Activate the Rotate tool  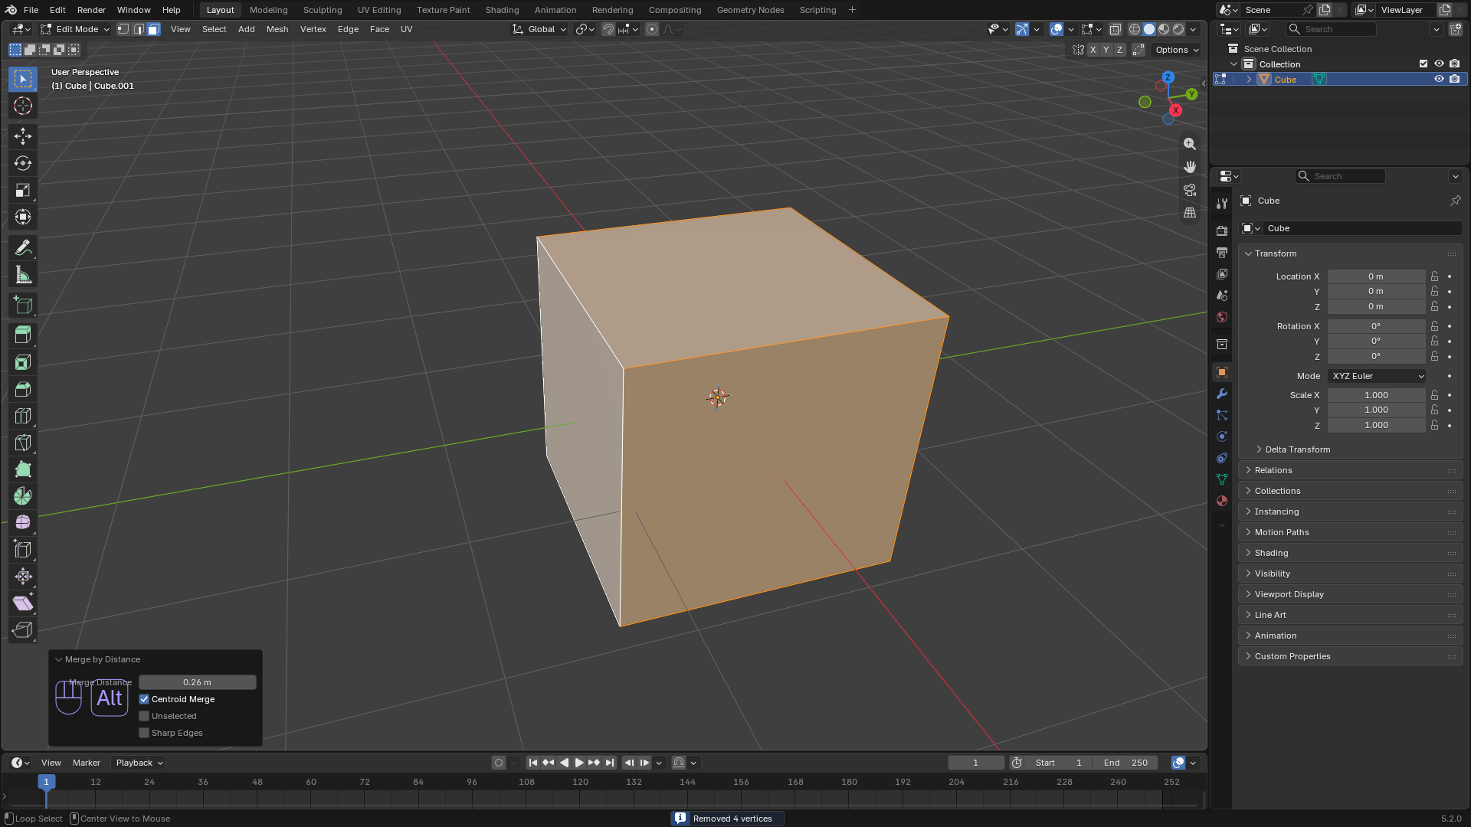23,163
